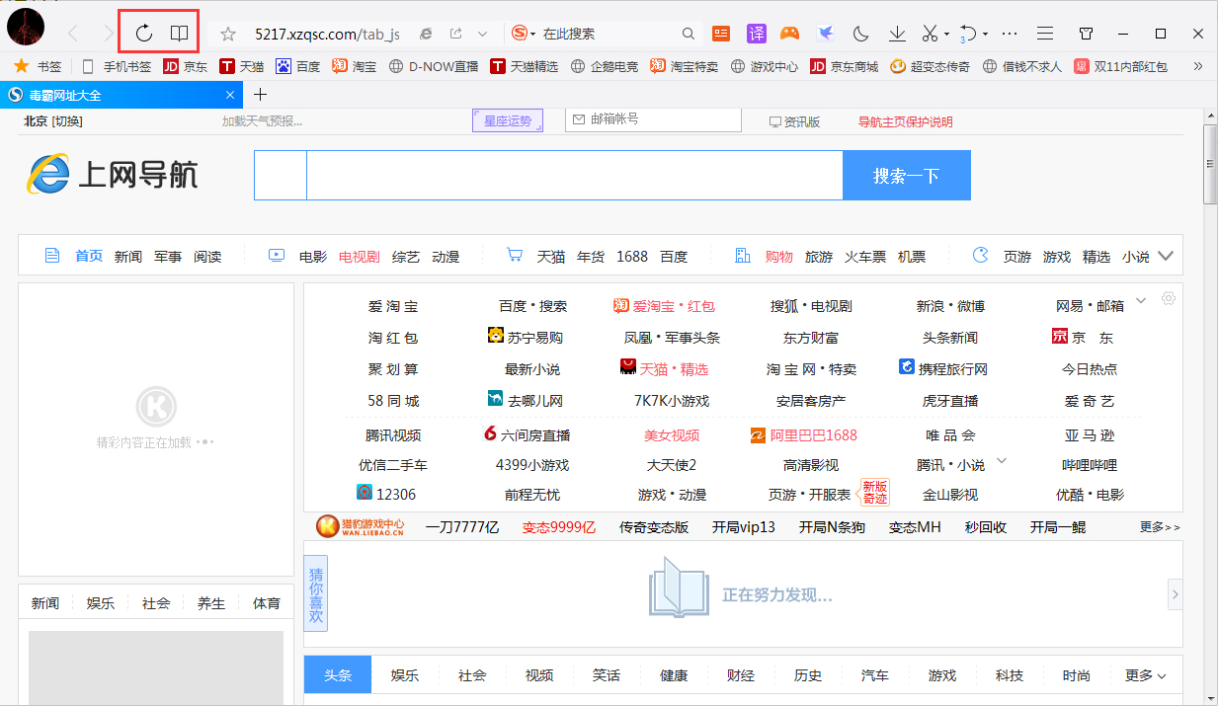1218x706 pixels.
Task: Open the hamburger main menu icon
Action: [x=1044, y=33]
